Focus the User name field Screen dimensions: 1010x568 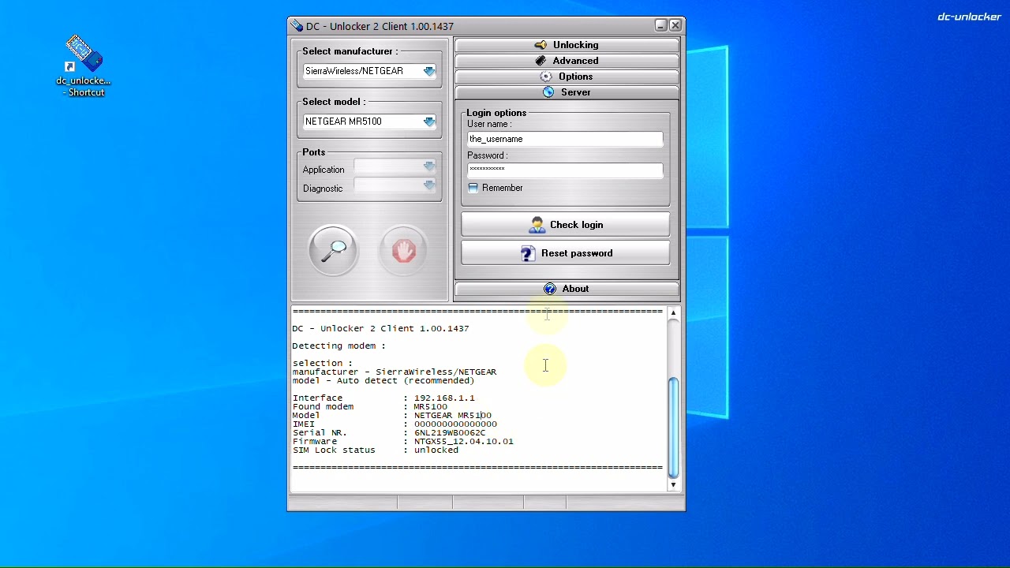pos(565,139)
